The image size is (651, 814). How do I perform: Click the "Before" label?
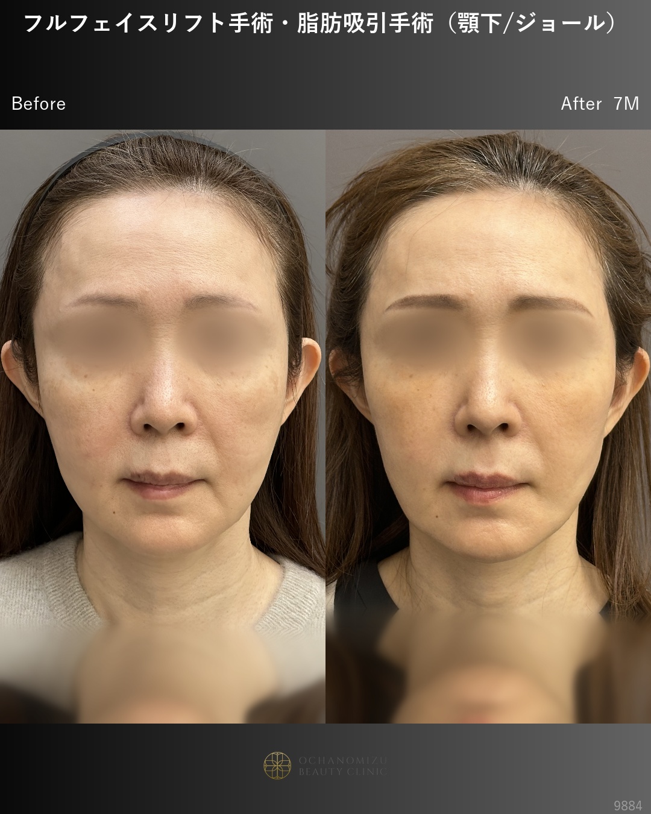[x=39, y=104]
